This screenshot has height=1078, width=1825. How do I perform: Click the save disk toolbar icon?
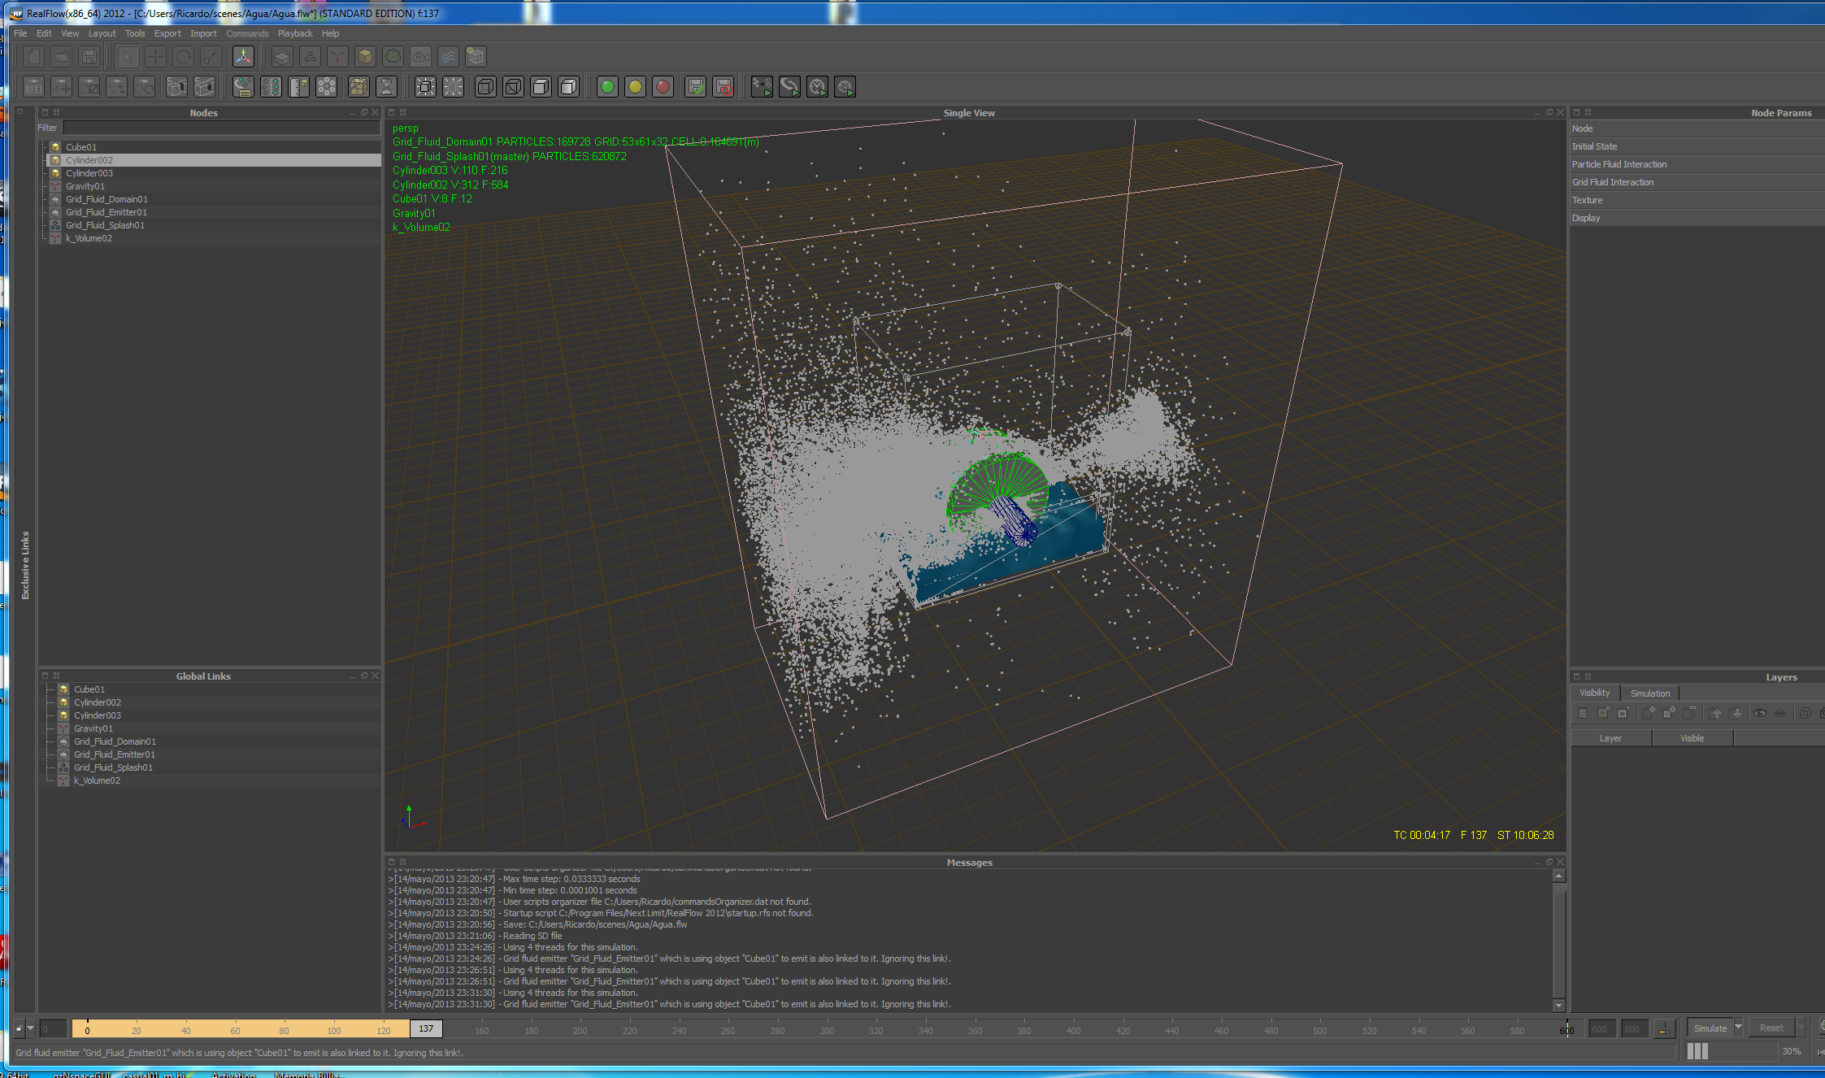point(89,57)
